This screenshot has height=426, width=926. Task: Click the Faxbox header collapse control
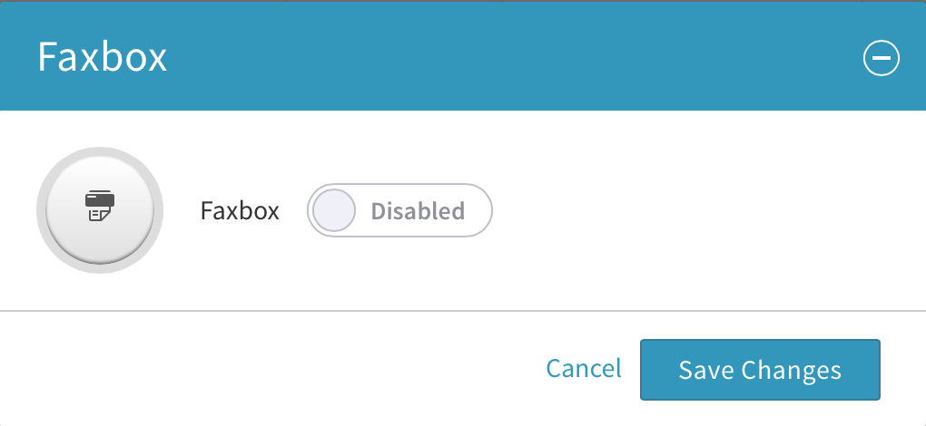[x=881, y=59]
